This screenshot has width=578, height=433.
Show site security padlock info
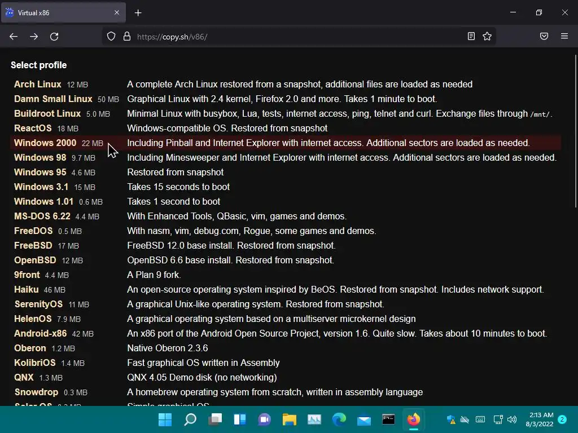click(x=127, y=37)
